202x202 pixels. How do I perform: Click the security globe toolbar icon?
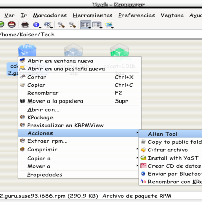pos(47,25)
